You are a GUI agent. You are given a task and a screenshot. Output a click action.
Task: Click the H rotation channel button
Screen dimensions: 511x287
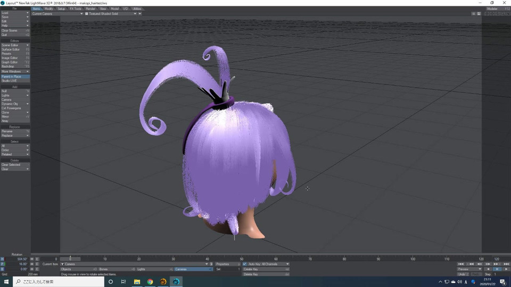pyautogui.click(x=3, y=259)
